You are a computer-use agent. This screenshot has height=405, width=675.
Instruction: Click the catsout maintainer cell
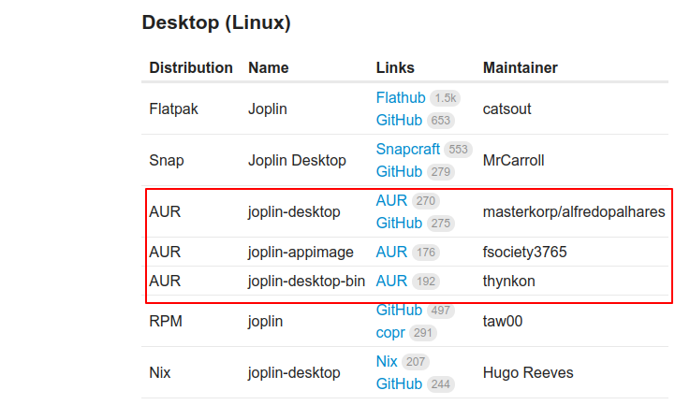tap(506, 109)
